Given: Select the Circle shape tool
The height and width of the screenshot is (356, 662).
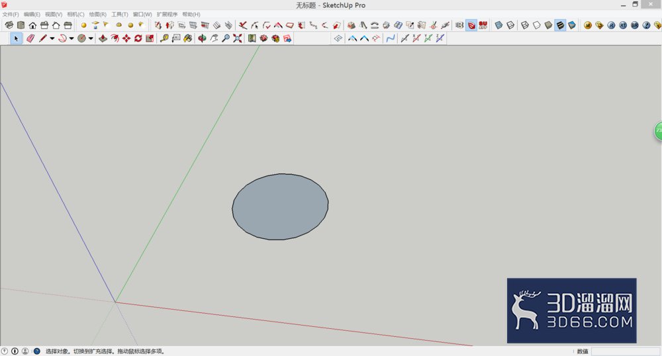Looking at the screenshot, I should [x=82, y=38].
